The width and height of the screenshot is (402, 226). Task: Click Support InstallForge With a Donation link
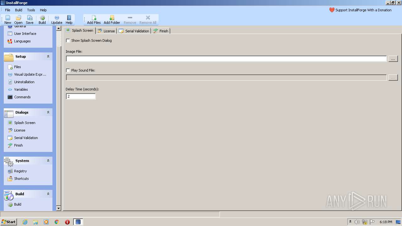click(x=360, y=10)
